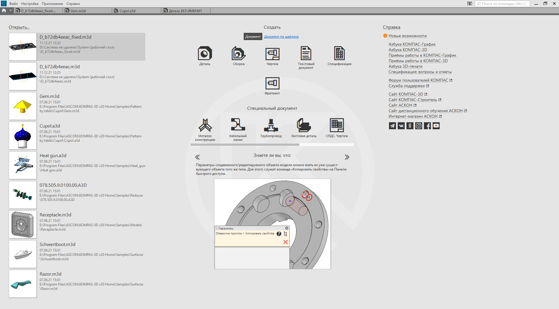The height and width of the screenshot is (309, 559).
Task: Open the VK social link
Action: point(401,126)
